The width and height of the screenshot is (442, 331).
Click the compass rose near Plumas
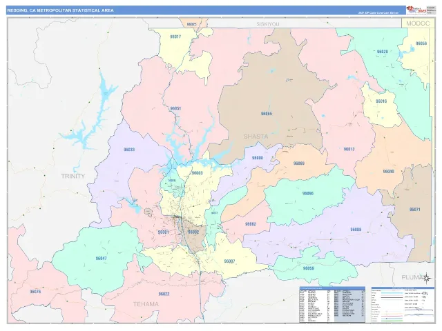pyautogui.click(x=427, y=279)
